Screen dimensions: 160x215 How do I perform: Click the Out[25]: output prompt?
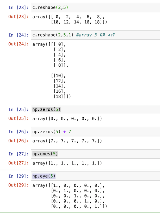click(x=19, y=118)
